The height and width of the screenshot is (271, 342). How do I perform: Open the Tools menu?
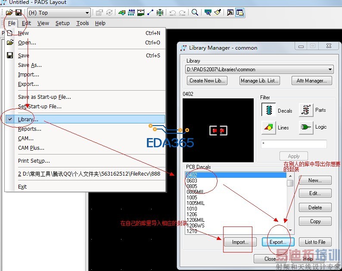point(83,23)
